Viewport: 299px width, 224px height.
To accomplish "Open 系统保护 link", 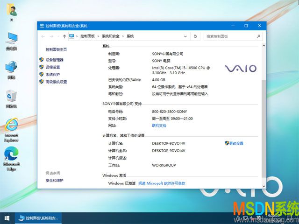I will pyautogui.click(x=53, y=75).
